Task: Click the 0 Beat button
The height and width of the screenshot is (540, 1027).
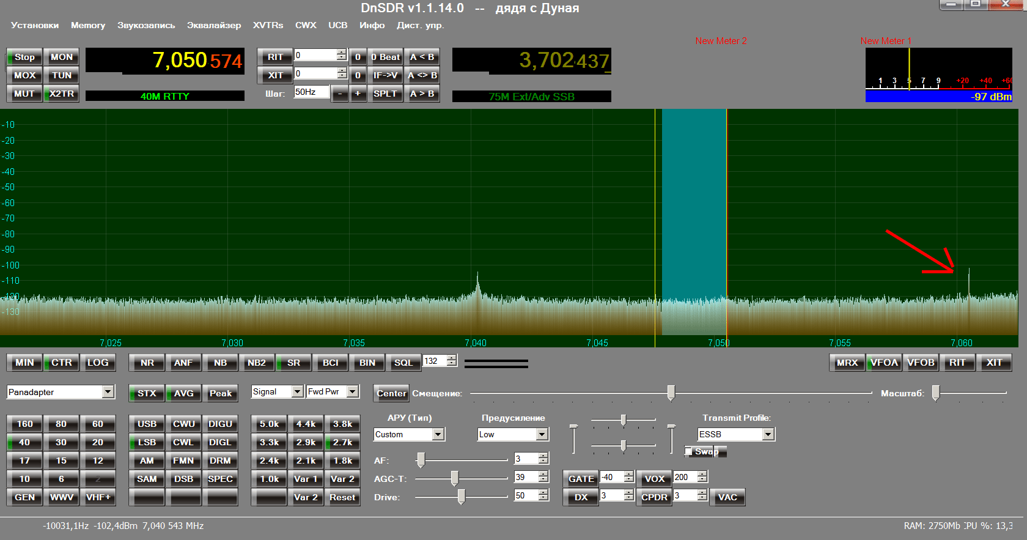Action: [x=386, y=57]
